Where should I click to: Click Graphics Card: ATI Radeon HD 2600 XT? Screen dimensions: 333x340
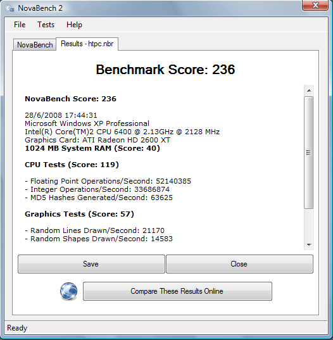(x=97, y=140)
